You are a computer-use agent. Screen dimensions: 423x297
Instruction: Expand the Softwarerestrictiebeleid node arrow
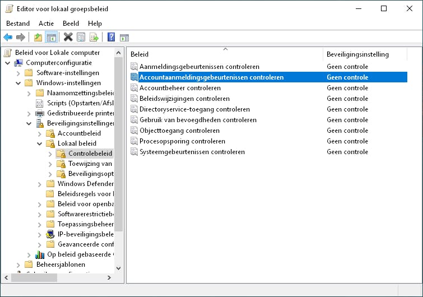point(39,215)
